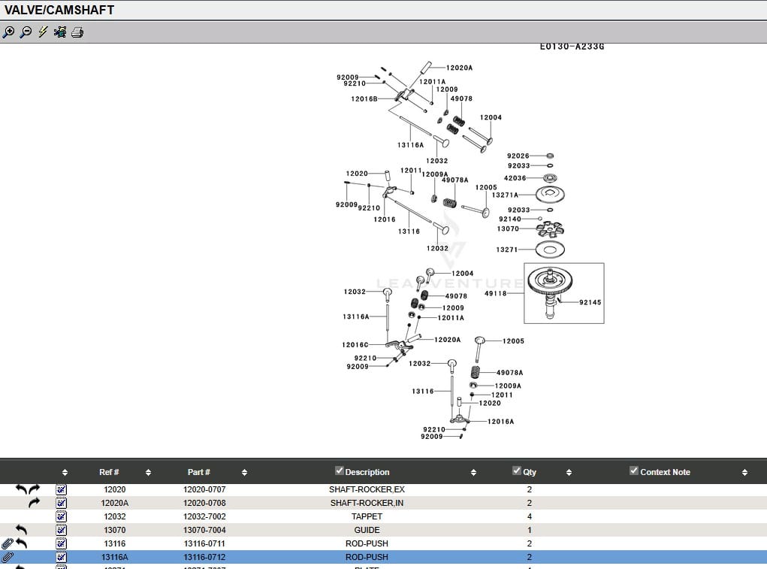
Task: Click the forward arrow icon on row 12020A
Action: 34,503
